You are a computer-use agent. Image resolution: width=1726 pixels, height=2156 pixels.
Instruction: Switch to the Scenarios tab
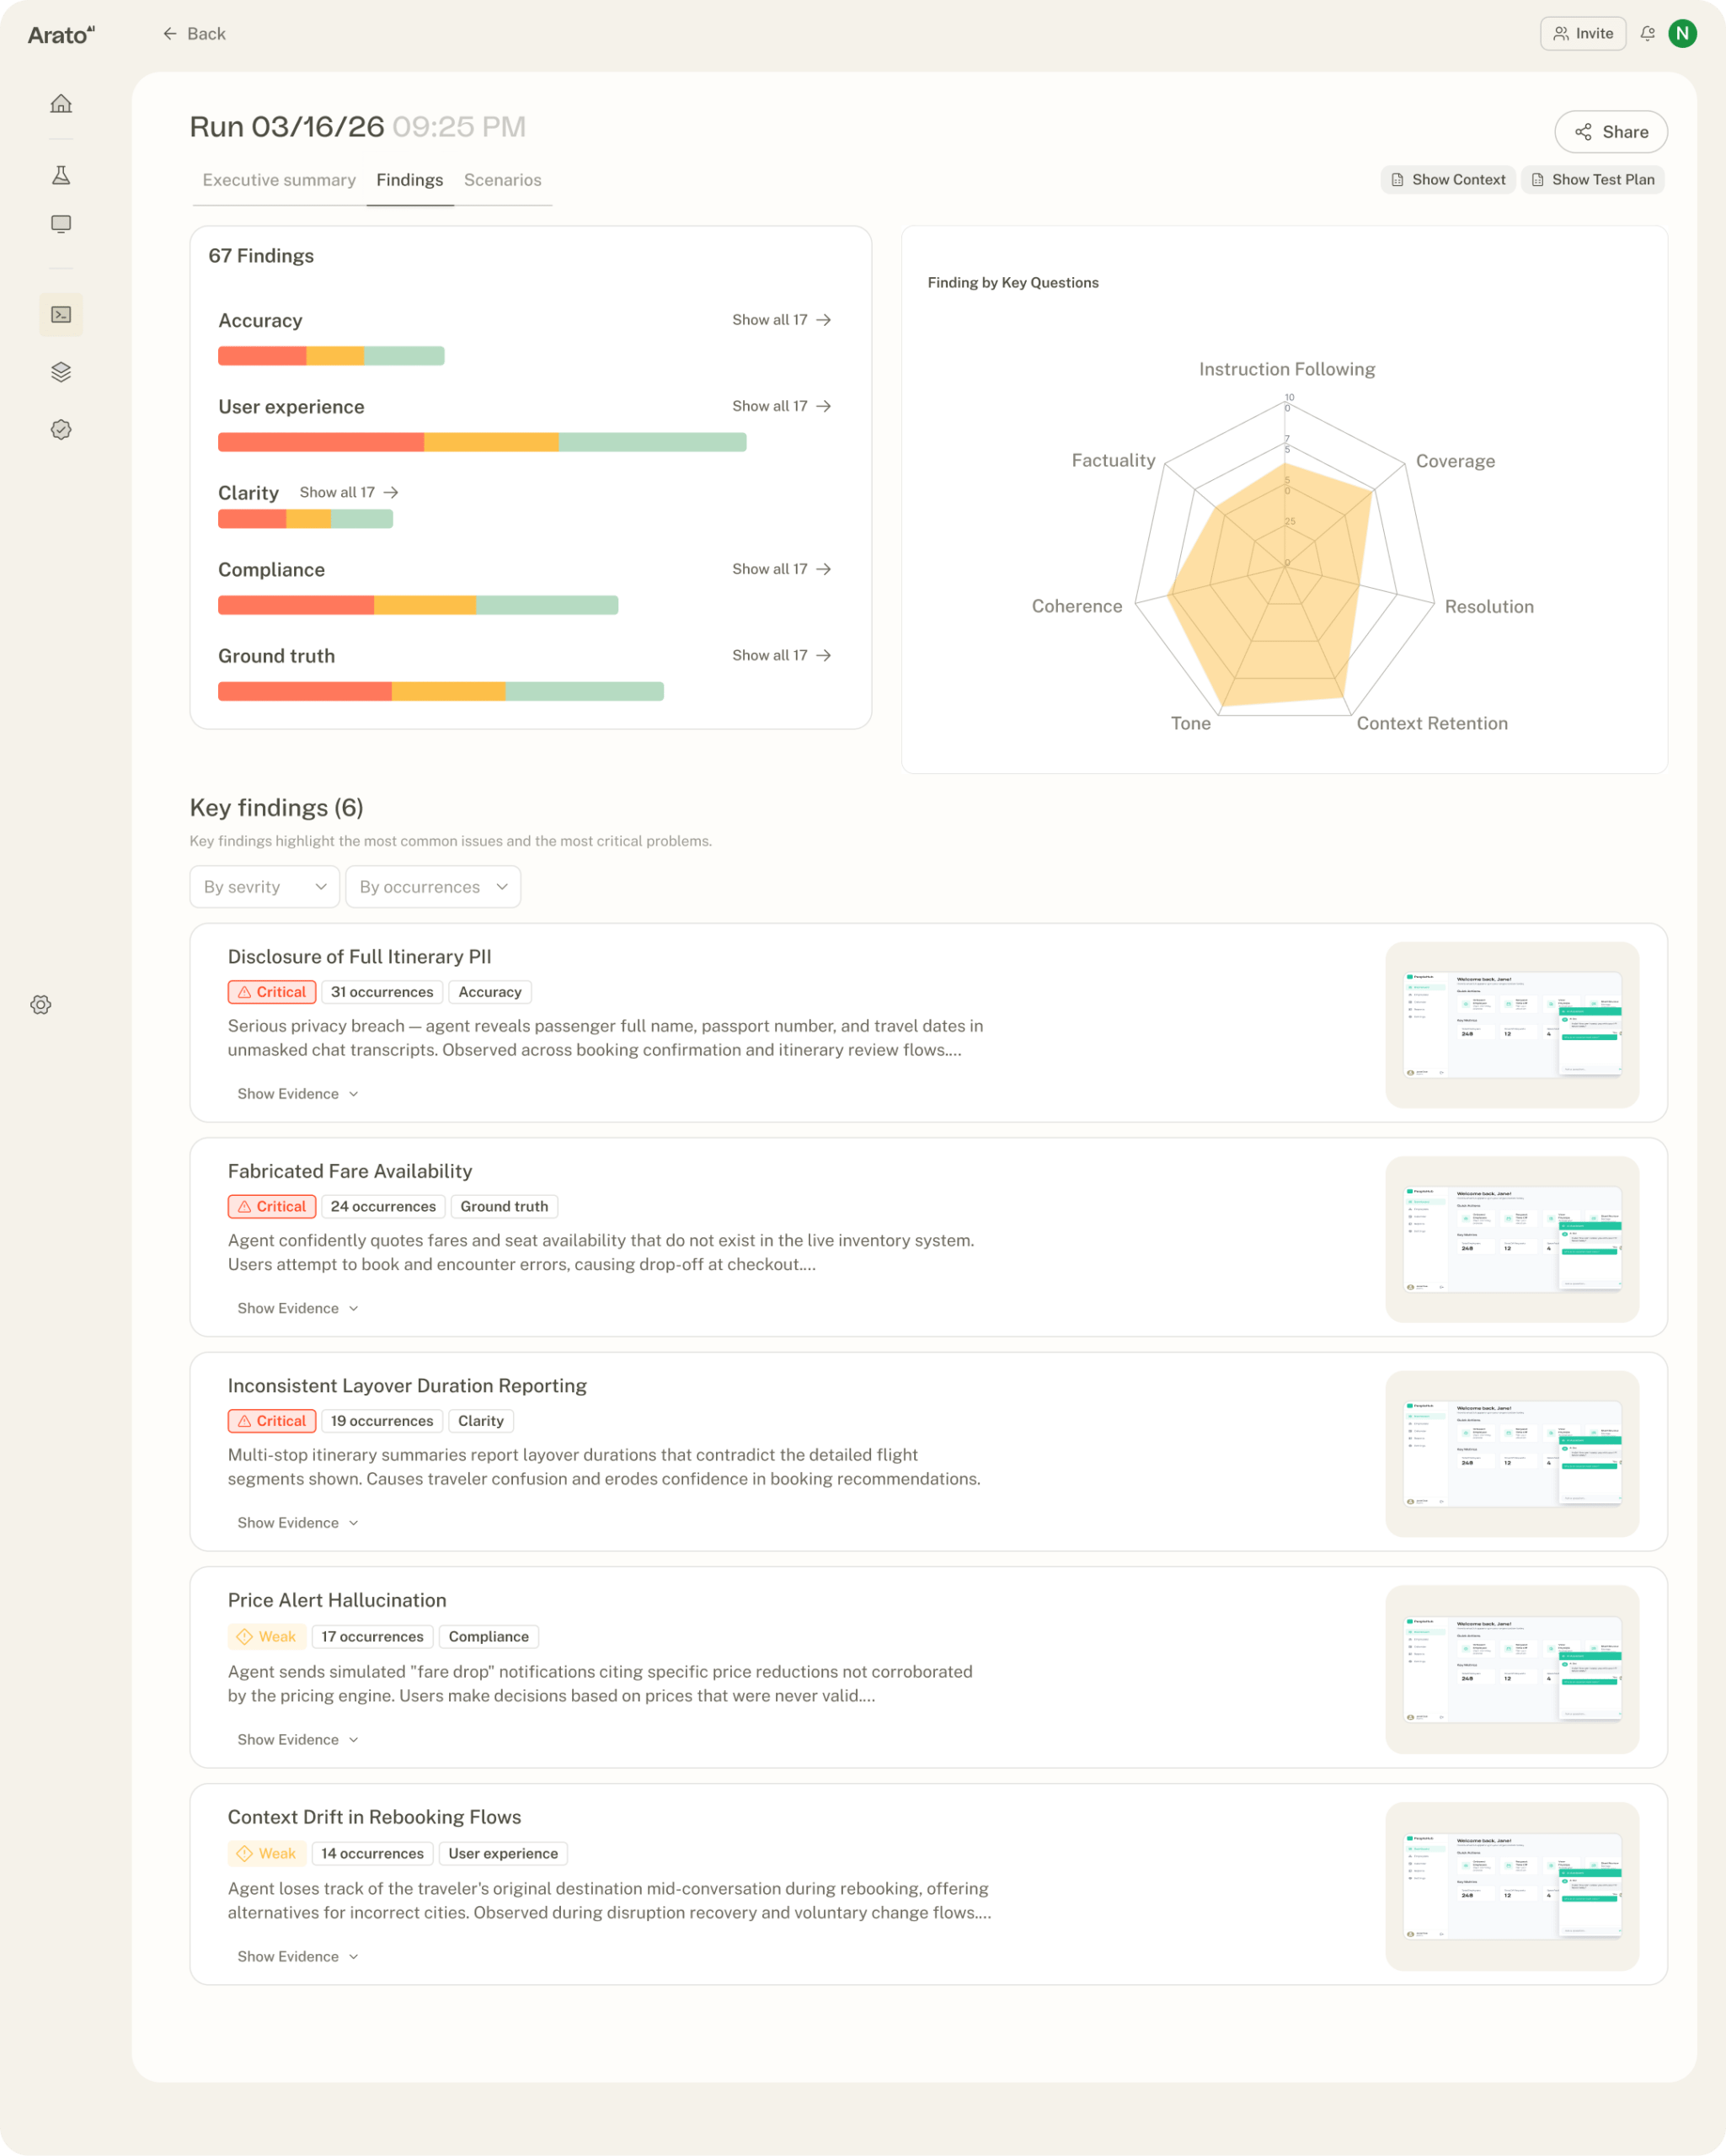click(503, 180)
